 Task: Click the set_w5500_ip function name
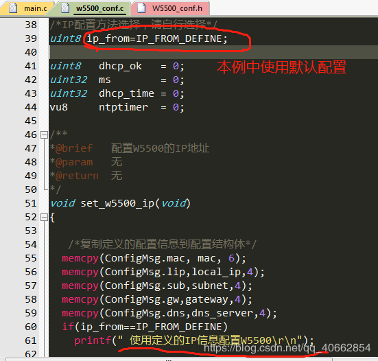(117, 203)
